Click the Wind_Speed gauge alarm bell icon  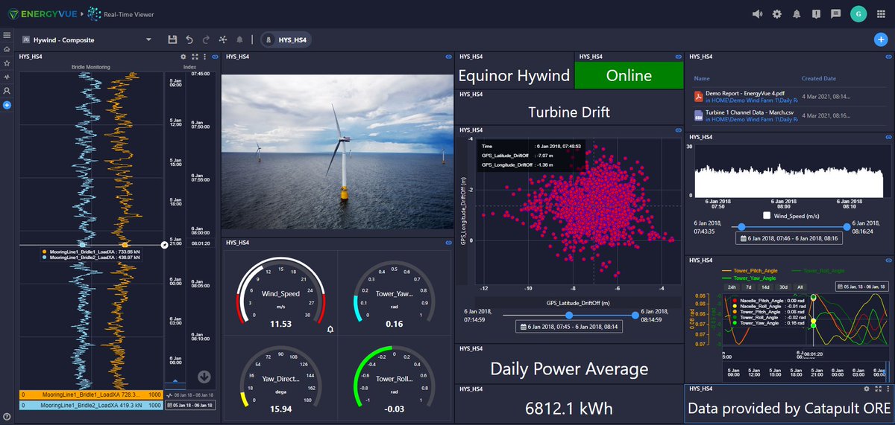pyautogui.click(x=330, y=328)
